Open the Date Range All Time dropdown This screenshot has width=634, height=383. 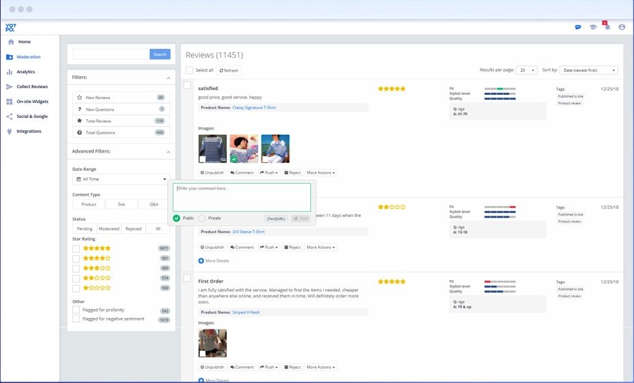click(120, 179)
